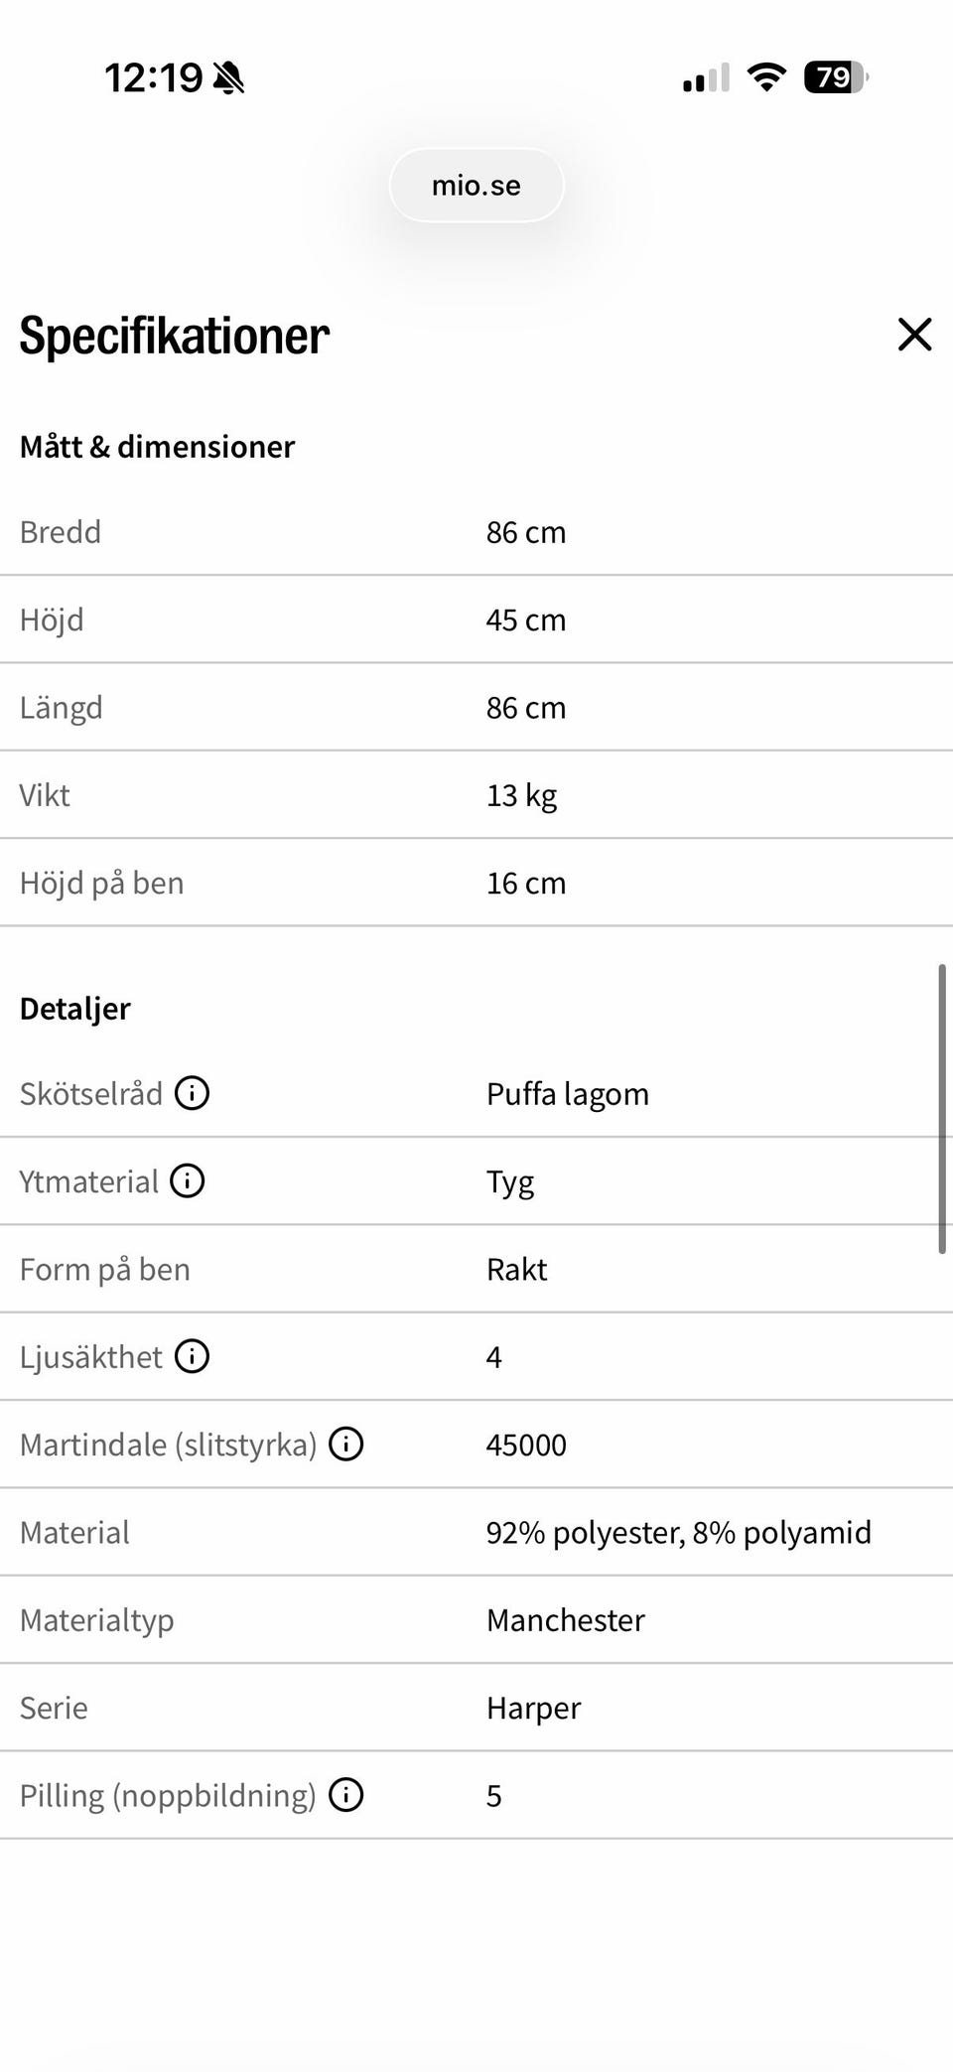The image size is (953, 2072).
Task: Tap the Wi-Fi status icon
Action: [x=766, y=76]
